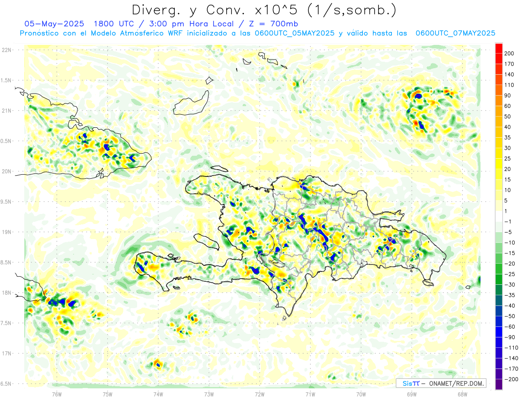The image size is (519, 400).
Task: Select the '21N' latitude label
Action: (x=7, y=110)
